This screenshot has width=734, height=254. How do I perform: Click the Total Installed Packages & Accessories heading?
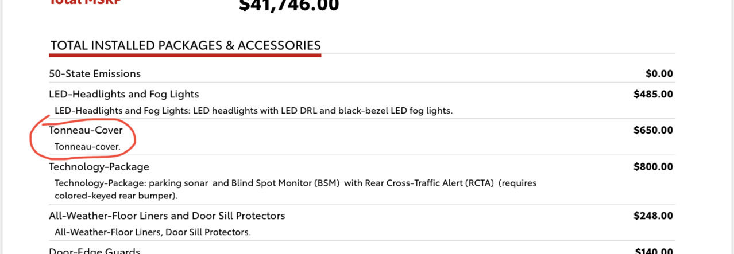[186, 45]
